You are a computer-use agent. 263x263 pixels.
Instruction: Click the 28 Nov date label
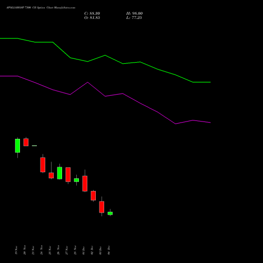75,250
